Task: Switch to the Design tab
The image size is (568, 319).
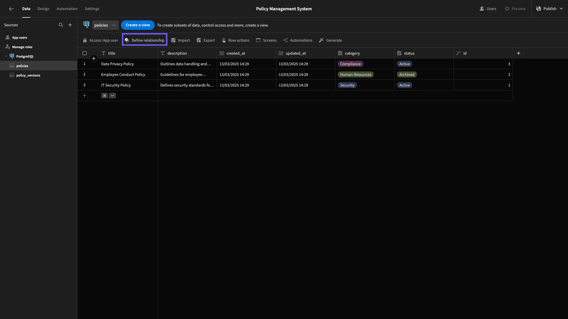Action: click(43, 9)
